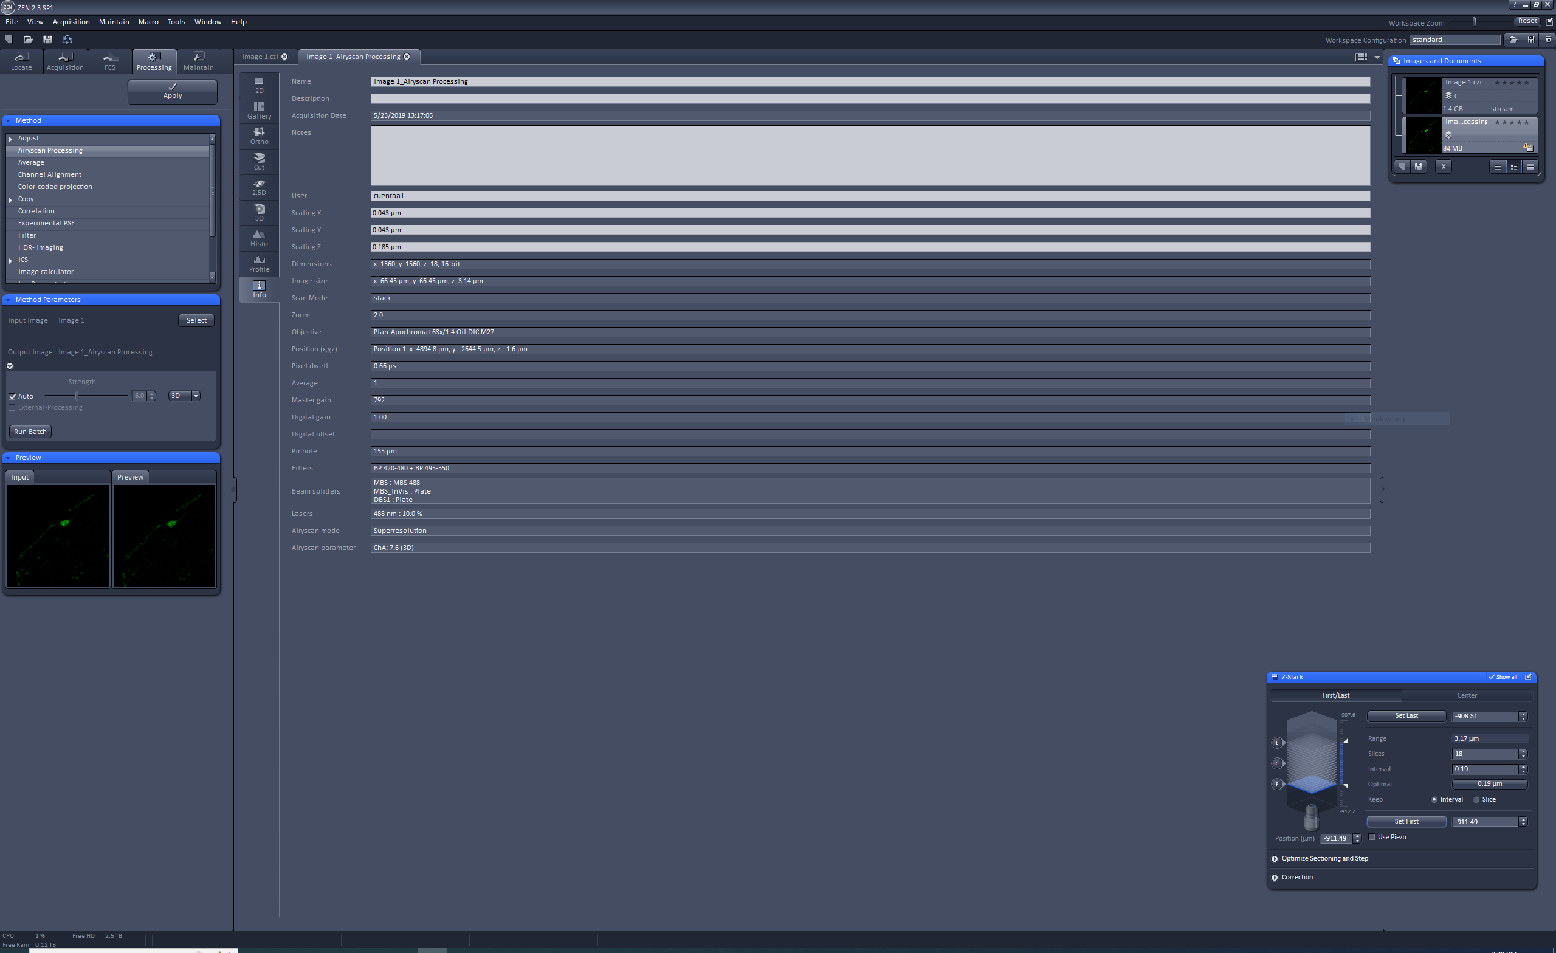Open the Ortho view icon
1556x953 pixels.
[x=259, y=135]
